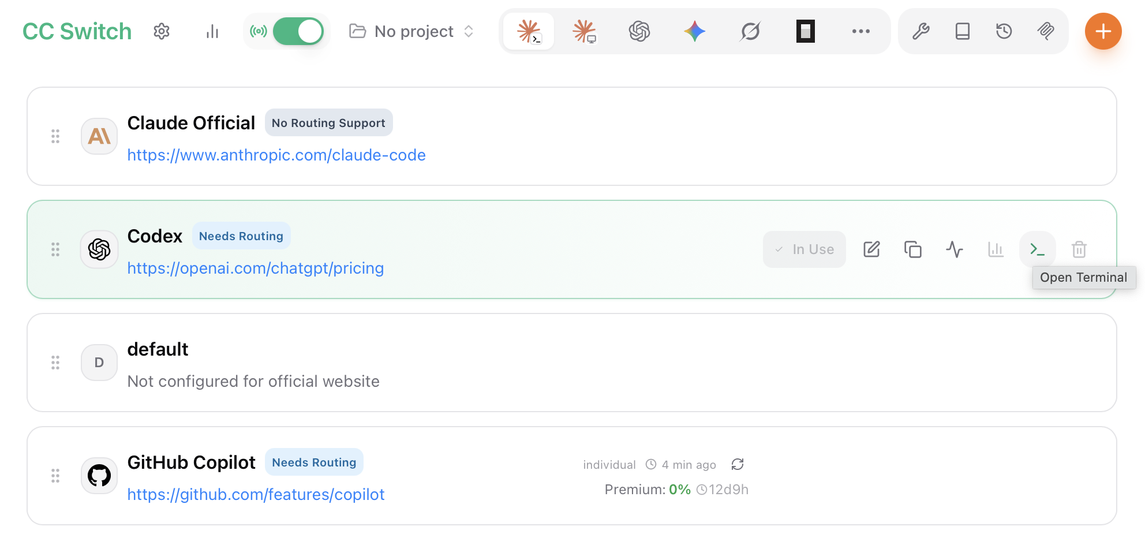This screenshot has height=560, width=1145.
Task: Select the black square app tab
Action: pos(806,31)
